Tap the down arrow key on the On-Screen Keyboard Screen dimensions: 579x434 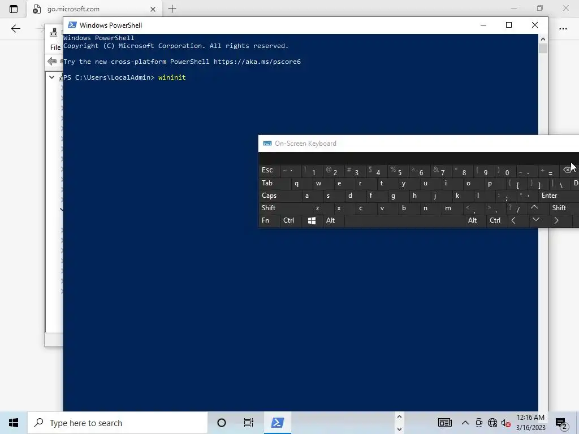536,220
